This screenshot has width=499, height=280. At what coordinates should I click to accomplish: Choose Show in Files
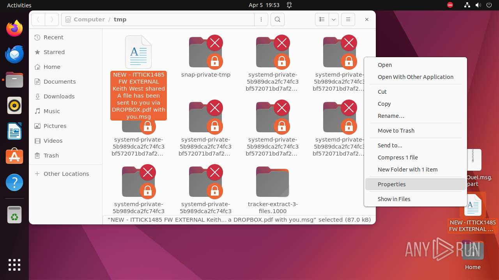point(416,199)
